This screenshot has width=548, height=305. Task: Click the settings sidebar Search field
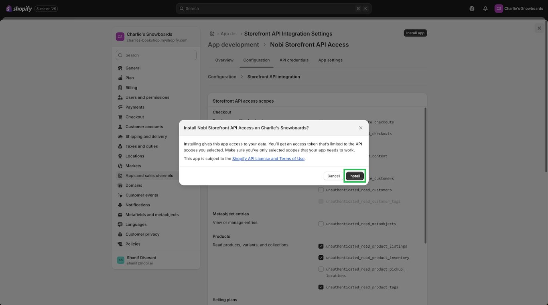[156, 55]
